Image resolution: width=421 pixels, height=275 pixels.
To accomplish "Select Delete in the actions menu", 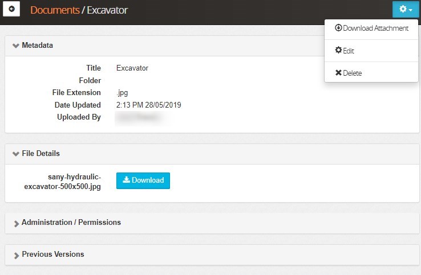I will click(x=349, y=73).
